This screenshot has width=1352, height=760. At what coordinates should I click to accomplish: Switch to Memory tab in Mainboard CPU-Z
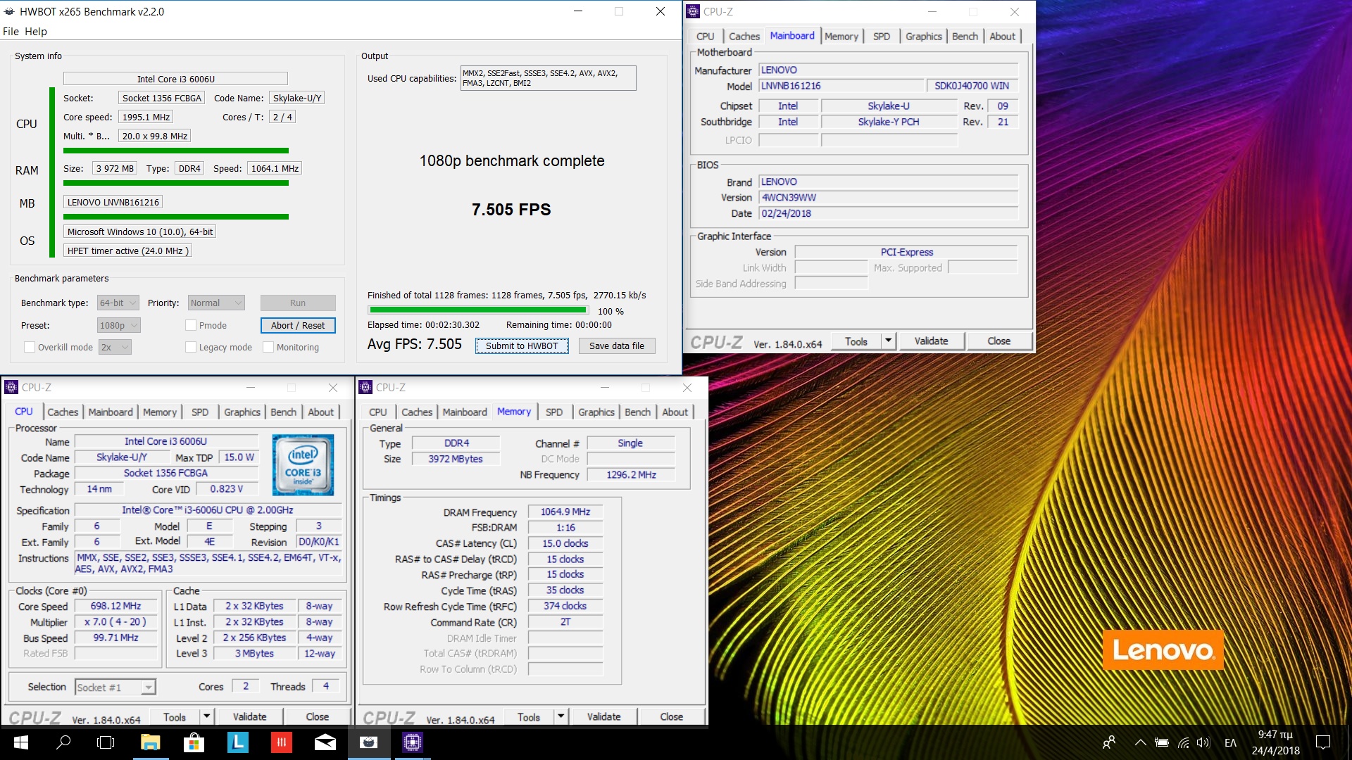(841, 37)
